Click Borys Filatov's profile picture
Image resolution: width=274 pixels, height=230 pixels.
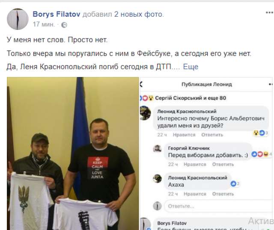[18, 19]
